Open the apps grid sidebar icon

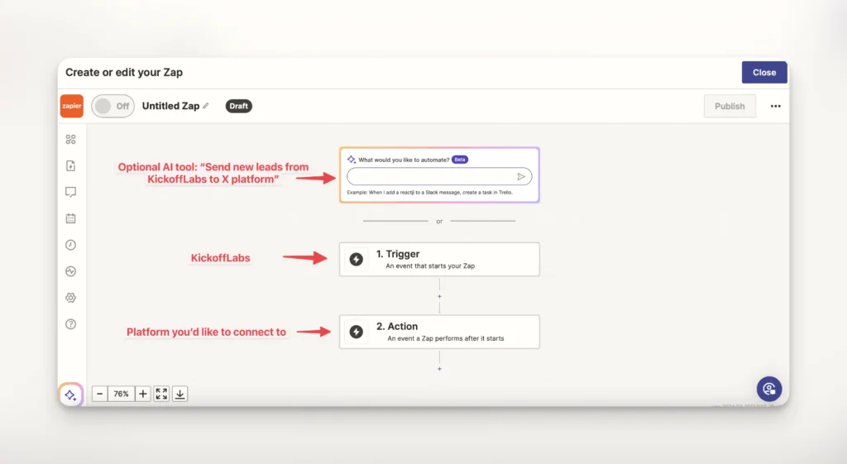pos(71,139)
